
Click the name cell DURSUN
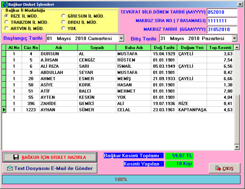[x=59, y=54]
